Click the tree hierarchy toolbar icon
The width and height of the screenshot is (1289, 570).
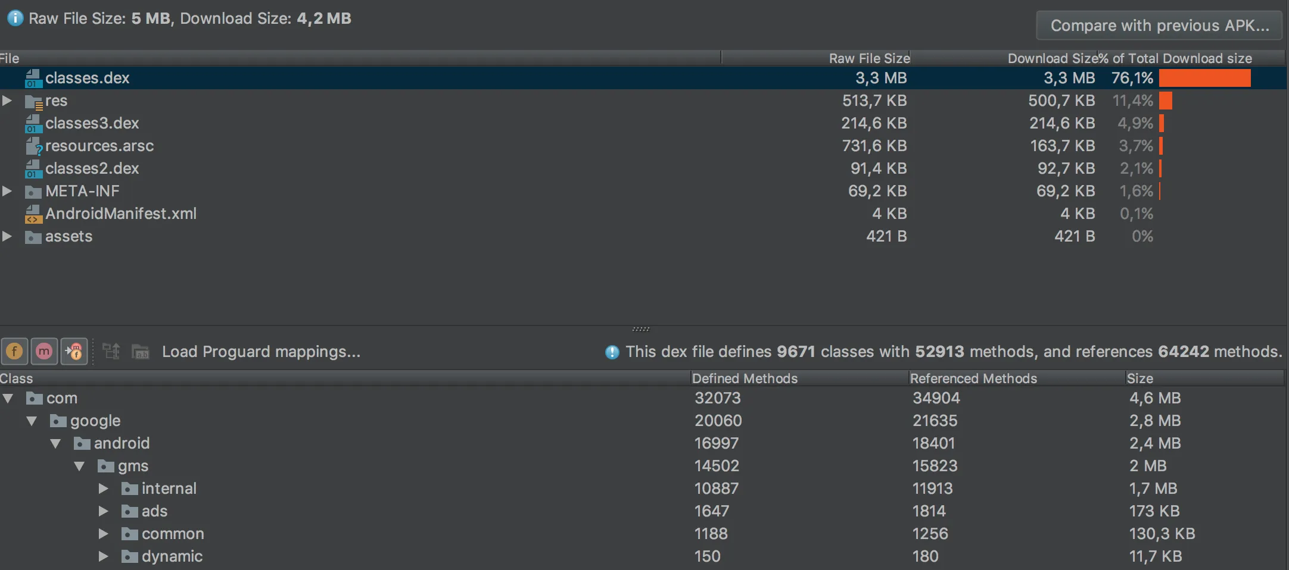coord(111,352)
